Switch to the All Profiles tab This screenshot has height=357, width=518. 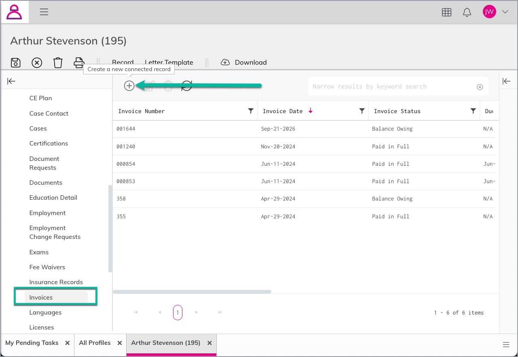(95, 343)
